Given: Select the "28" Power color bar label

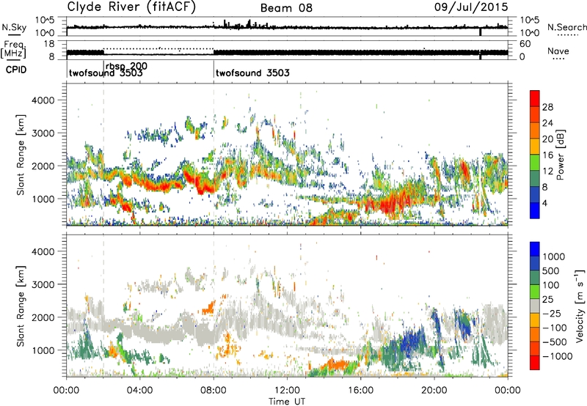Looking at the screenshot, I should pyautogui.click(x=547, y=107).
